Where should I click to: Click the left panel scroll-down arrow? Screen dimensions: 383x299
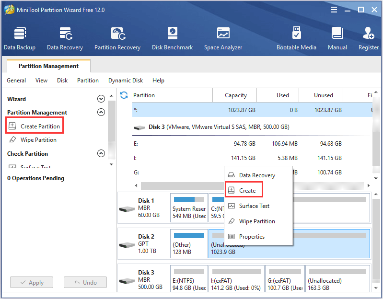(111, 164)
